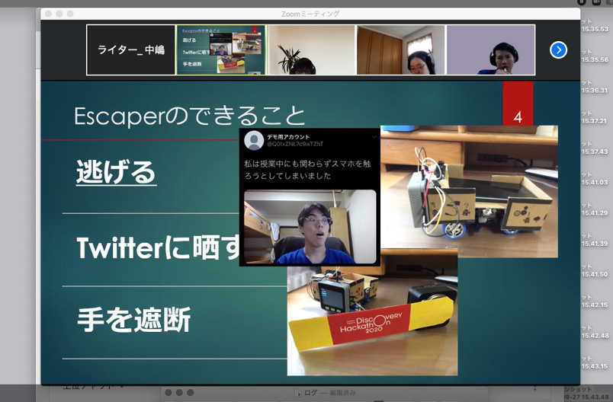Click the red slide number 4 badge
This screenshot has height=402, width=613.
click(518, 117)
